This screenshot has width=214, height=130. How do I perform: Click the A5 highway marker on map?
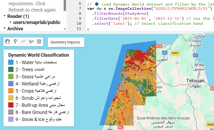tap(165, 53)
